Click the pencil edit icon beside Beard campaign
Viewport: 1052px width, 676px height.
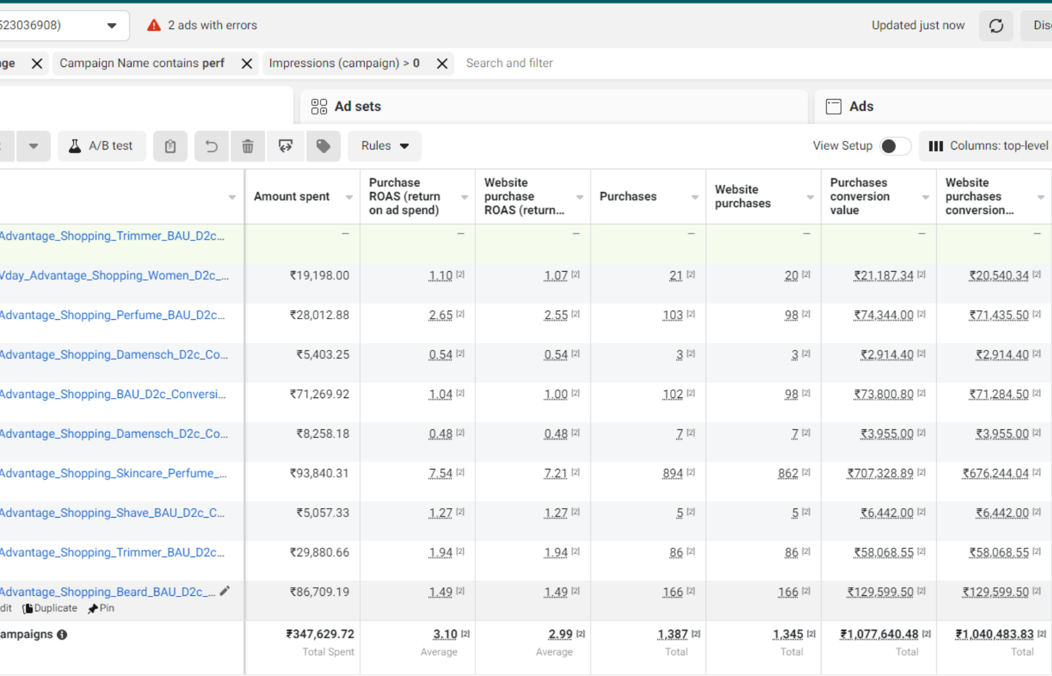coord(225,591)
